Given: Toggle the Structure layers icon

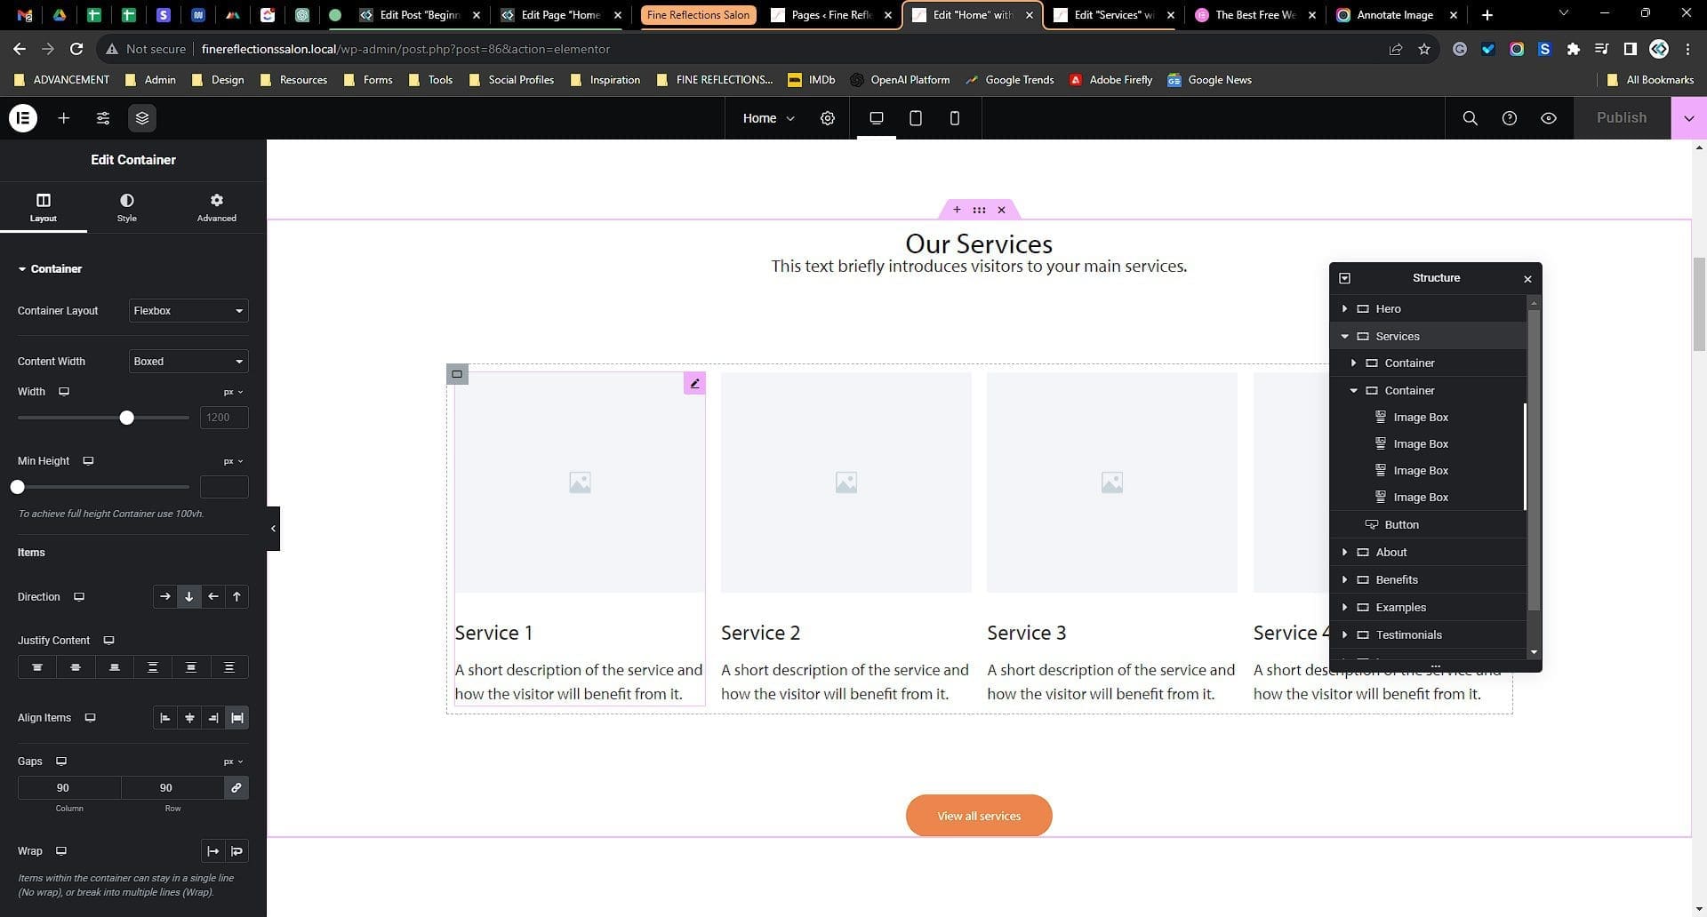Looking at the screenshot, I should coord(142,118).
